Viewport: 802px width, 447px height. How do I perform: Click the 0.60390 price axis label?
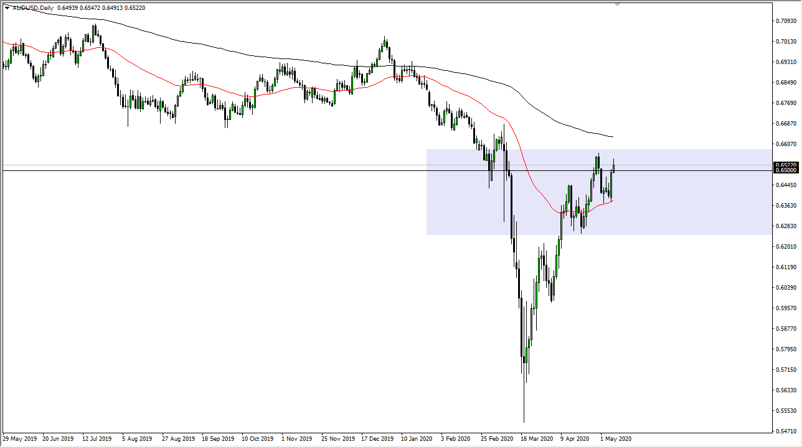785,288
